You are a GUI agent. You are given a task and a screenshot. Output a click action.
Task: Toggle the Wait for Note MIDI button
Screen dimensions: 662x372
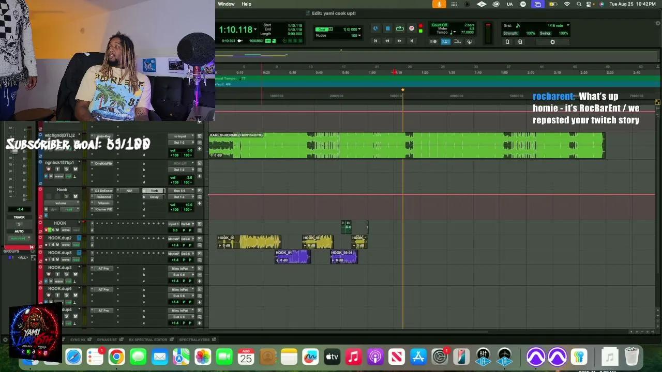coord(434,42)
